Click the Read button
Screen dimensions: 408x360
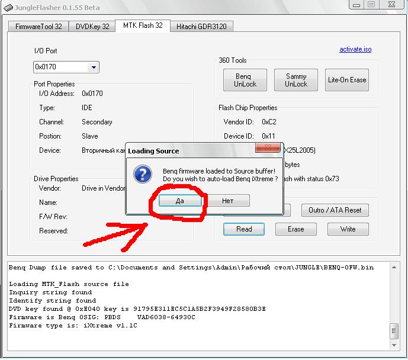[244, 229]
